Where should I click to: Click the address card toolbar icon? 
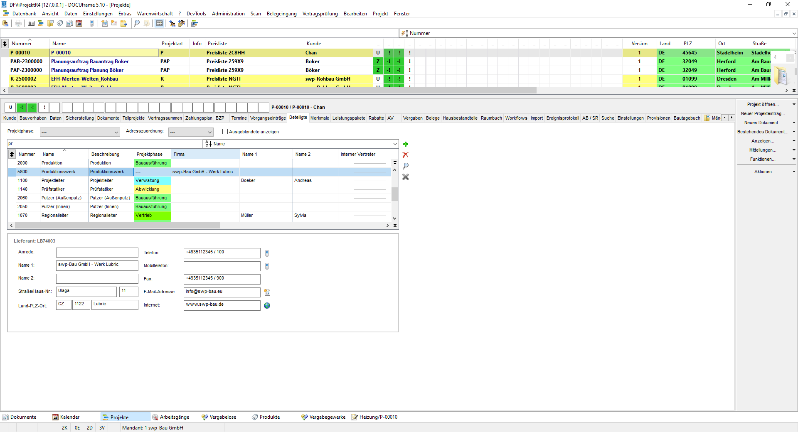point(31,23)
